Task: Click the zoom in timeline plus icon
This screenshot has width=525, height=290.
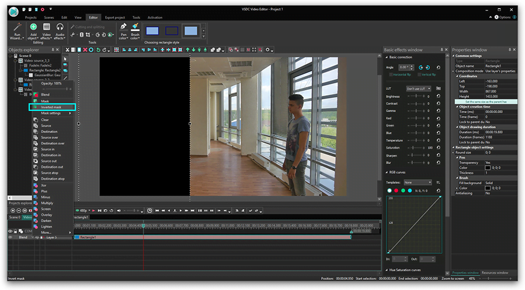Action: [13, 211]
